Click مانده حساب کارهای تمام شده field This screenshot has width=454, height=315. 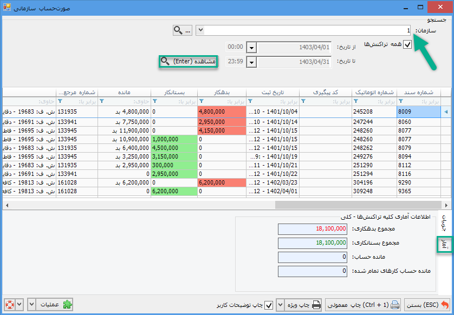pyautogui.click(x=313, y=271)
